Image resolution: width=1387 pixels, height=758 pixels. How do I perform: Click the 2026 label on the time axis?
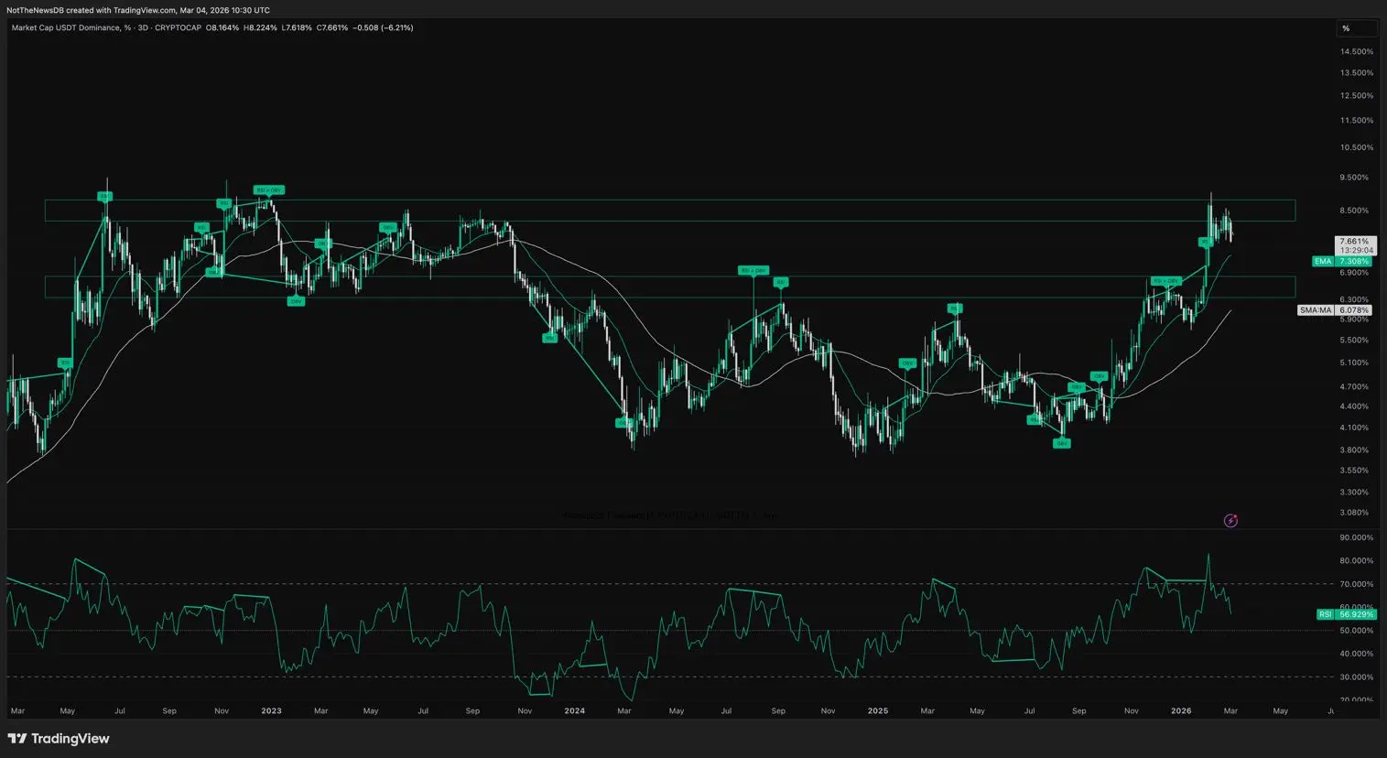point(1181,710)
